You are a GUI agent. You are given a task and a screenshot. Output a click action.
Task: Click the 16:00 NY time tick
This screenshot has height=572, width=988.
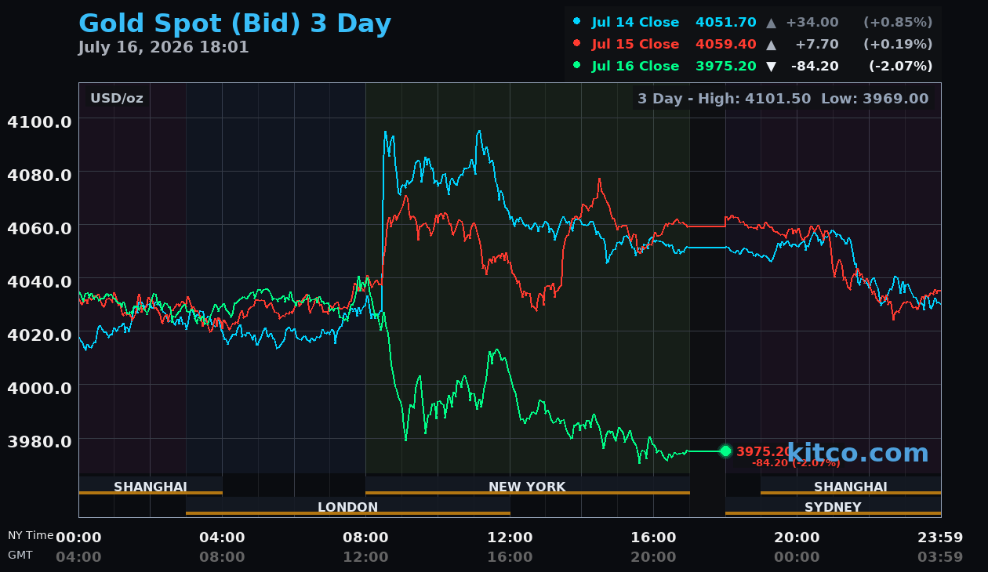[x=653, y=538]
